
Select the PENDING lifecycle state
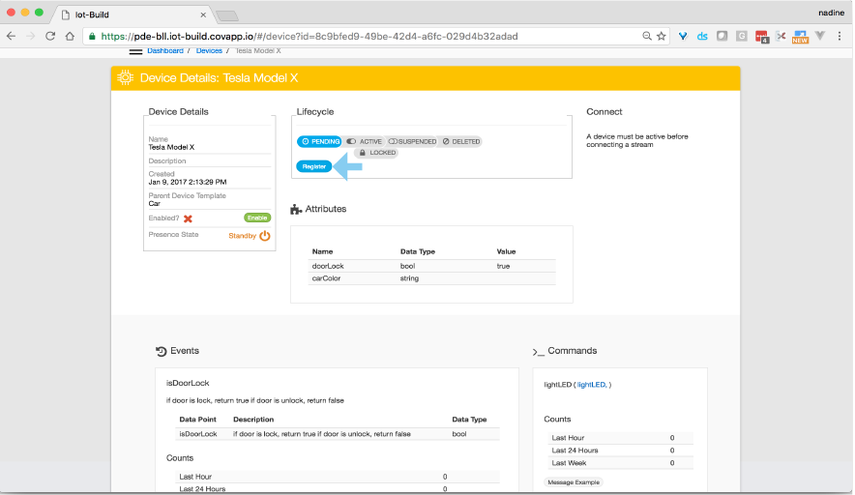pos(319,141)
